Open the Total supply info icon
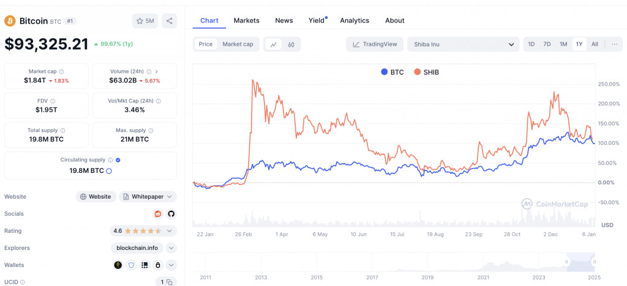The height and width of the screenshot is (286, 627). point(63,130)
